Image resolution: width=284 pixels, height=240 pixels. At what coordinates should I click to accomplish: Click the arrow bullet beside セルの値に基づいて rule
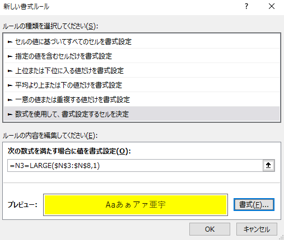click(x=10, y=42)
